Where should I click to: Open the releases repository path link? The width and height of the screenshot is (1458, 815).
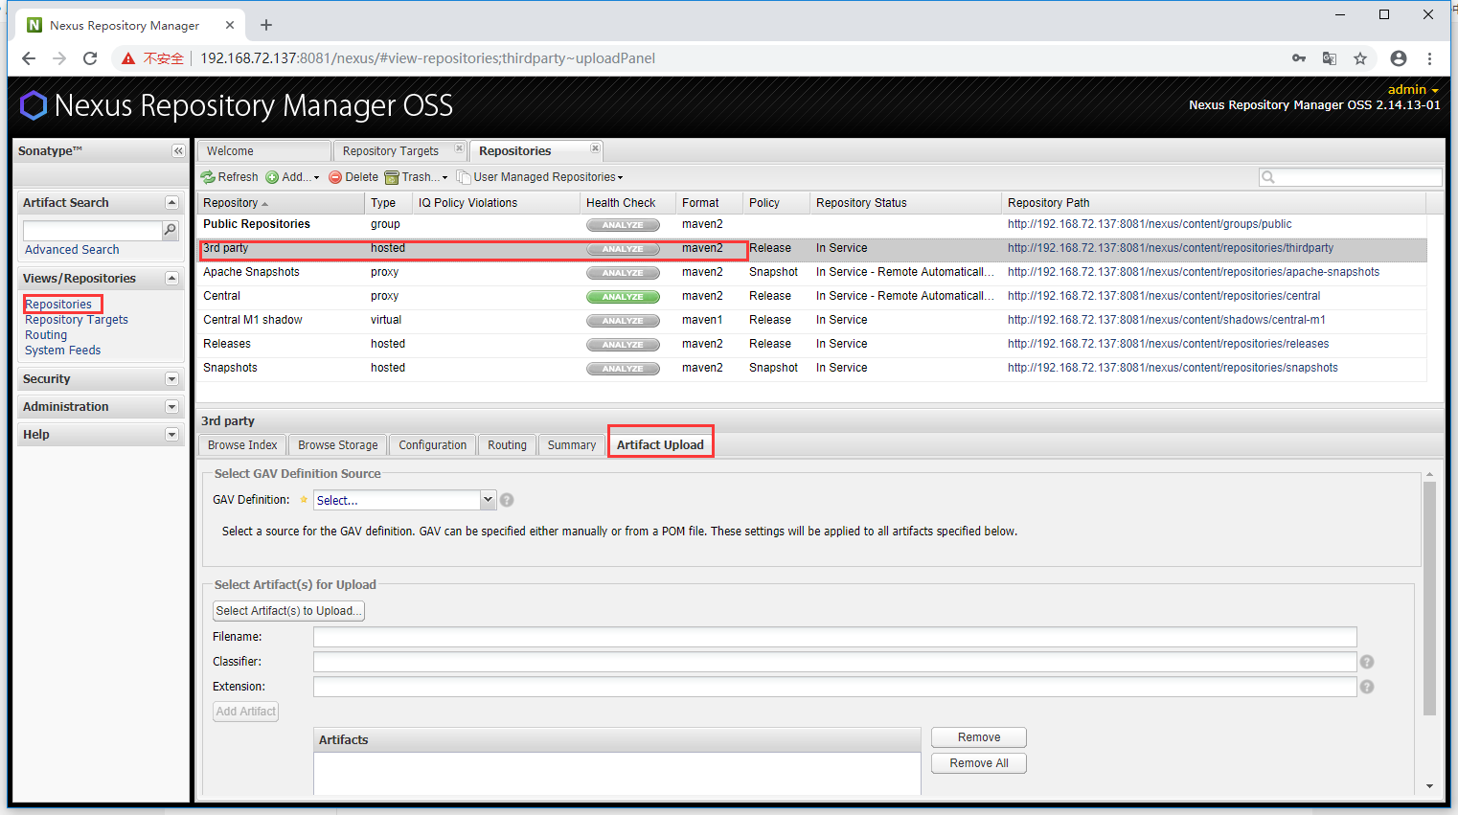pos(1169,344)
